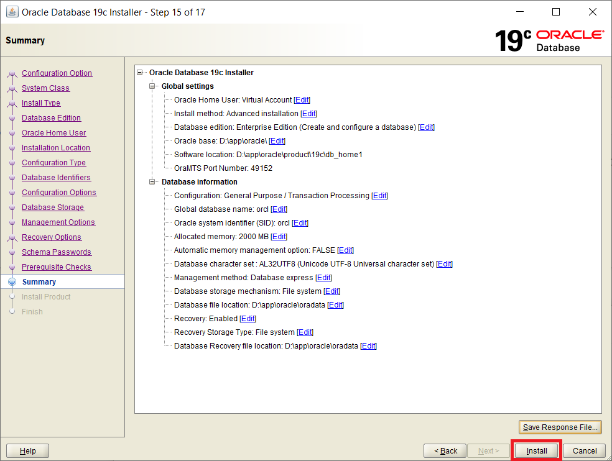Maximize the installer window
The width and height of the screenshot is (612, 461).
[556, 12]
